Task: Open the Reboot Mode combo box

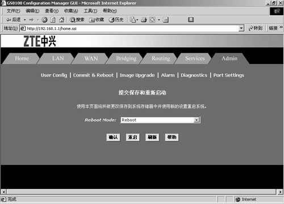Action: click(x=160, y=120)
